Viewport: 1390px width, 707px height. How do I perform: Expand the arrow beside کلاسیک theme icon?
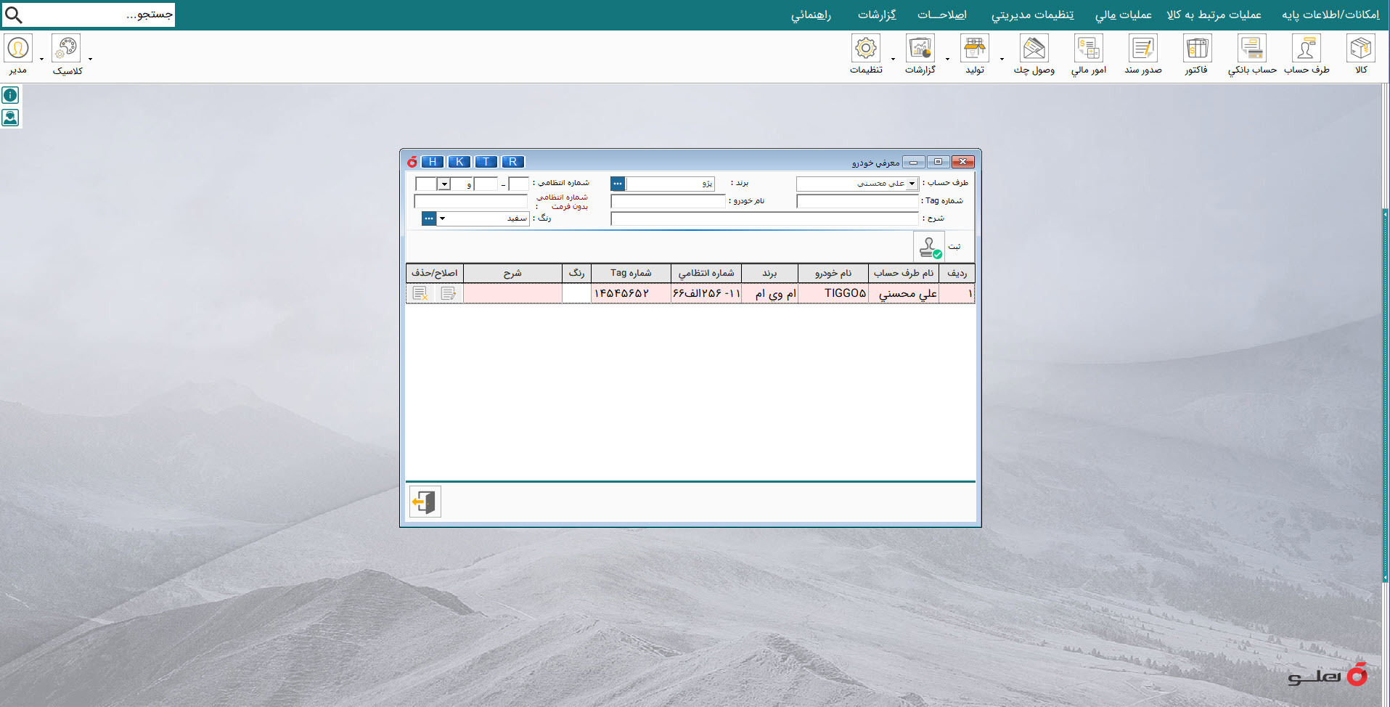coord(91,59)
